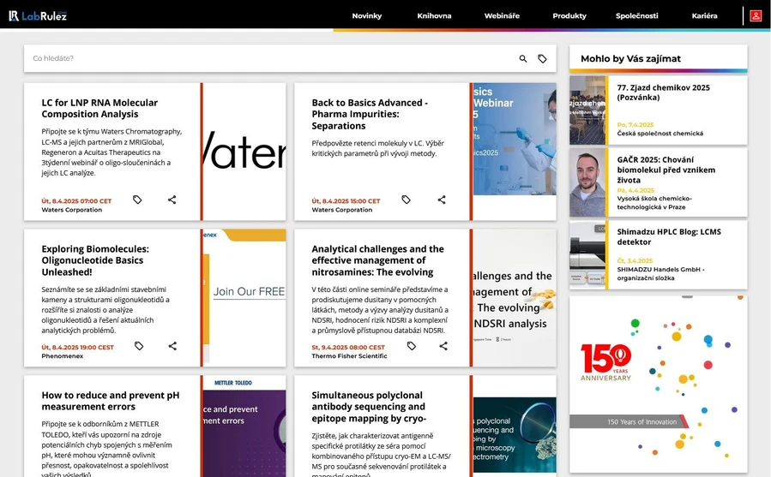Click date 'Út, 8.4.2025 15:00 CET'
The image size is (771, 477).
(x=346, y=201)
